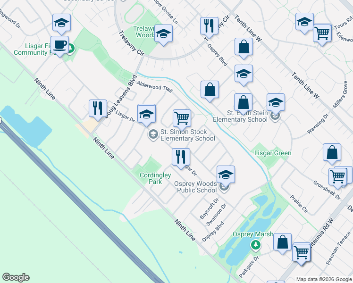Image resolution: width=353 pixels, height=283 pixels.
Task: Click Alderwood Trail street label
Action: pyautogui.click(x=154, y=87)
